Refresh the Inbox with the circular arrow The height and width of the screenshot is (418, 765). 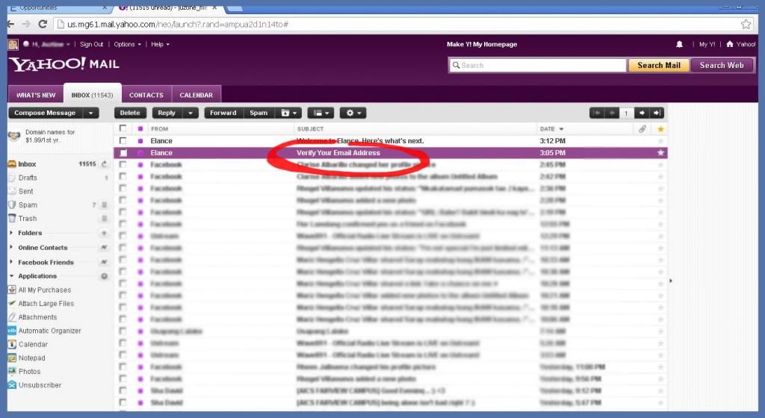pos(104,164)
